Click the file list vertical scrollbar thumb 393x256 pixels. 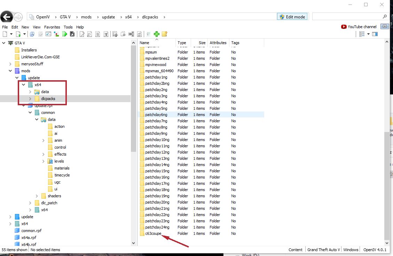click(x=387, y=184)
